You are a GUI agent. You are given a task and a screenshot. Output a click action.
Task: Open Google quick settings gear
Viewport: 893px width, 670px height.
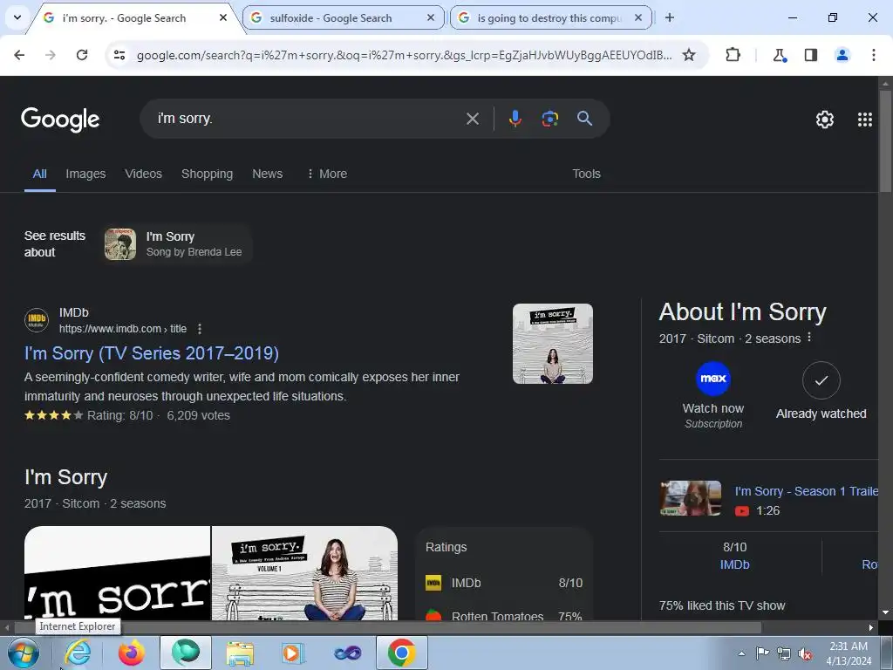[x=825, y=119]
